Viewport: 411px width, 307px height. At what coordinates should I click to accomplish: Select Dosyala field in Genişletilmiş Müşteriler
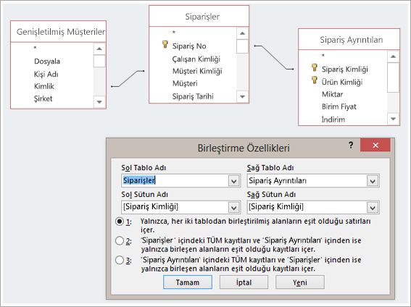click(47, 62)
